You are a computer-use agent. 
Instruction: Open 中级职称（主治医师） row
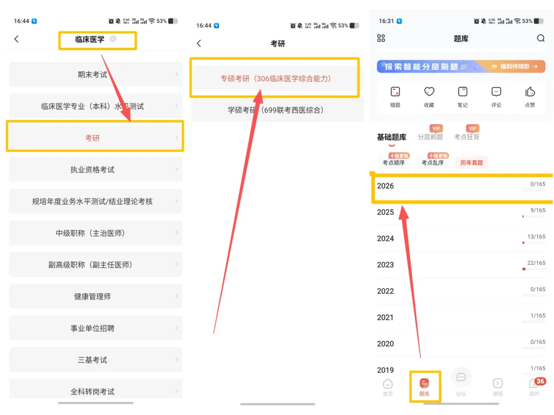click(x=96, y=233)
